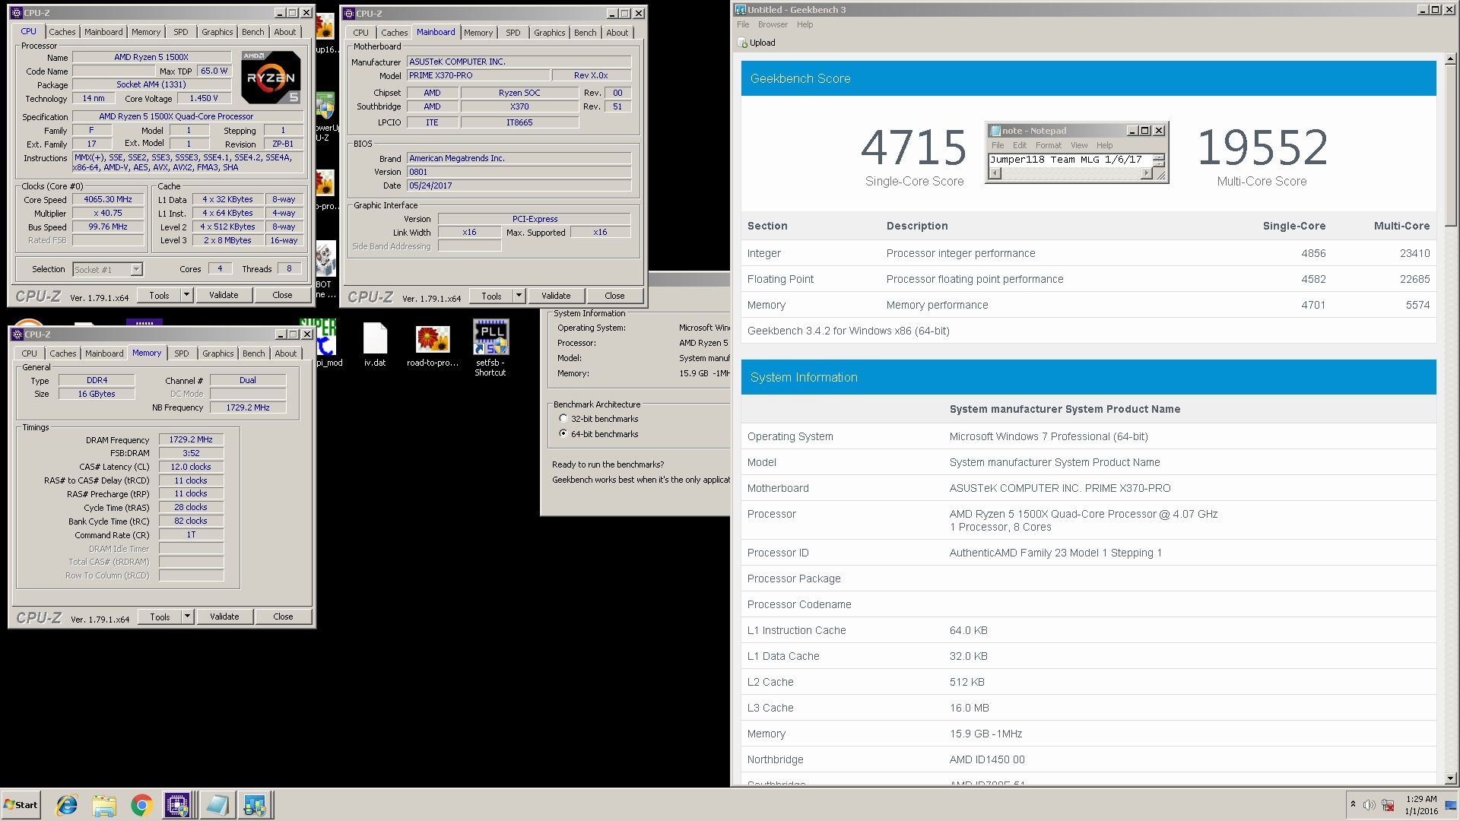Open Geekbench Help menu
Viewport: 1460px width, 821px height.
pyautogui.click(x=805, y=24)
